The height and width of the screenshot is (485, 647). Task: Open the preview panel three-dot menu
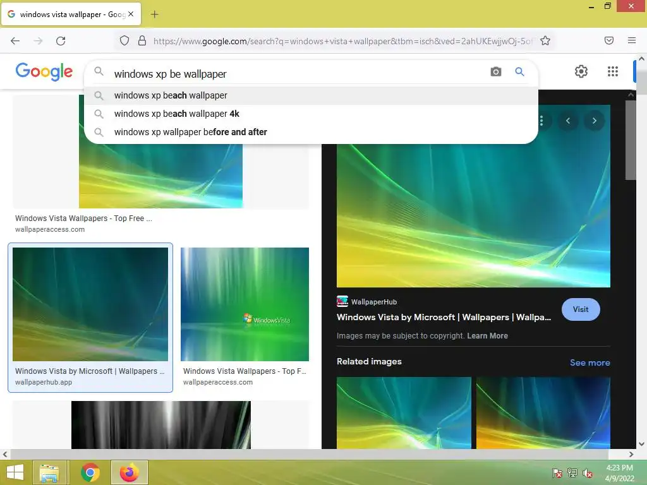tap(541, 121)
